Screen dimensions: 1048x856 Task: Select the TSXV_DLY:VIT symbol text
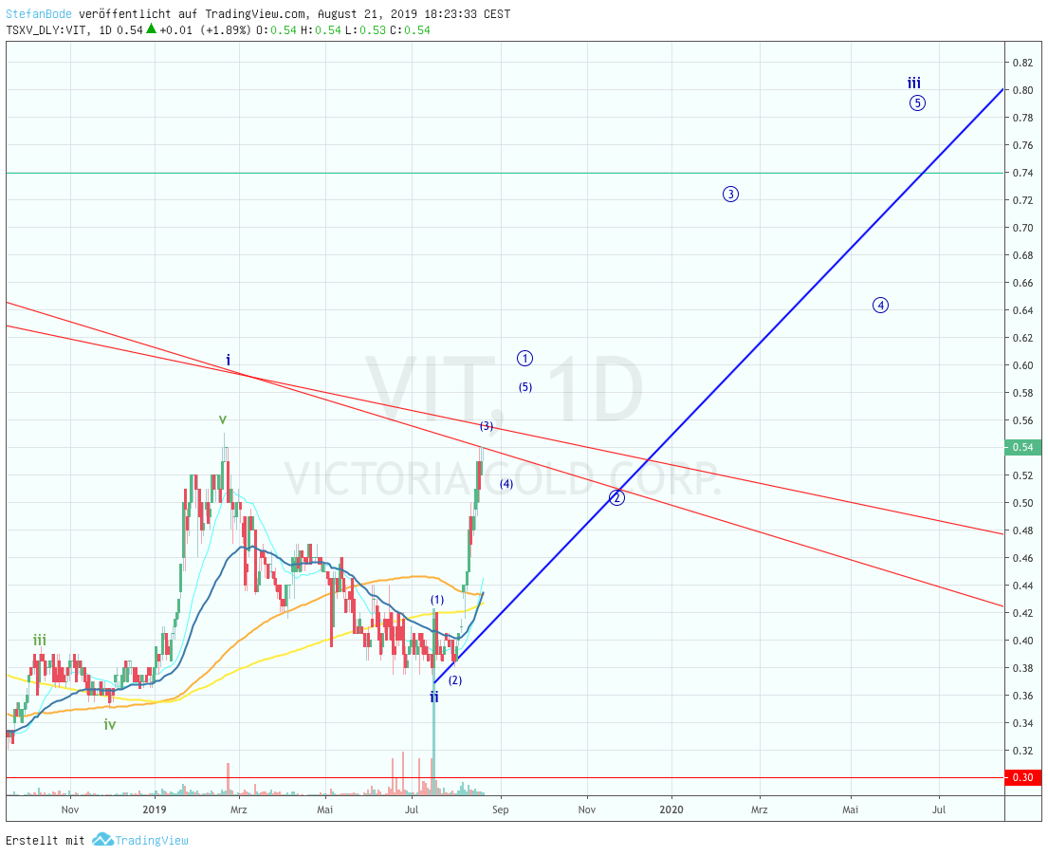pyautogui.click(x=46, y=30)
